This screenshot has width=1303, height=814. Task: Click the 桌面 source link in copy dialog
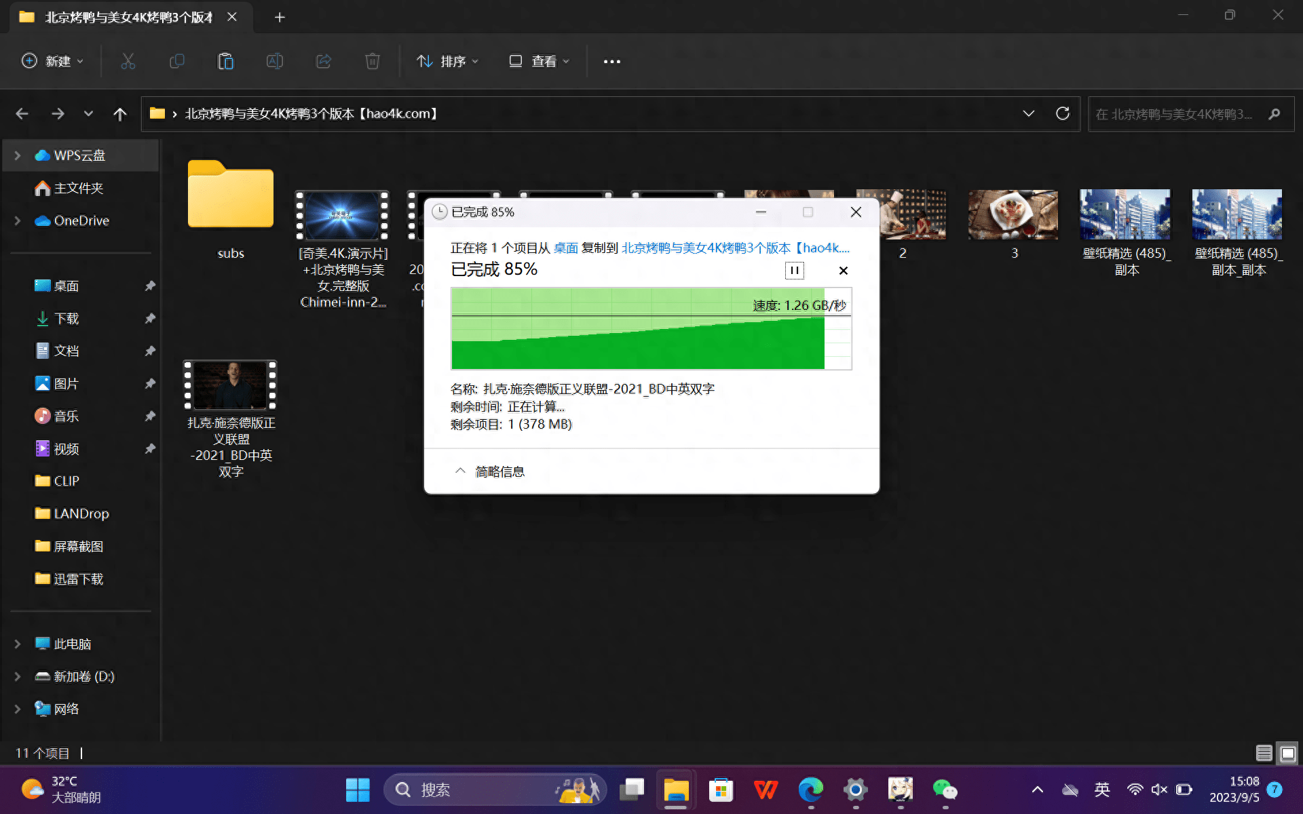tap(565, 248)
